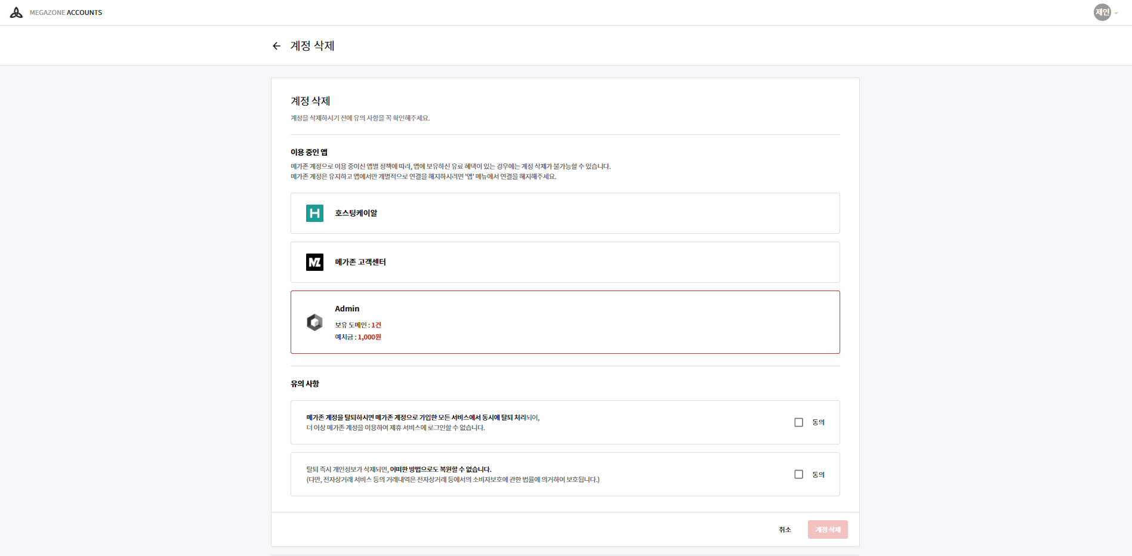The height and width of the screenshot is (556, 1132).
Task: Go back using the left arrow icon
Action: pos(276,46)
